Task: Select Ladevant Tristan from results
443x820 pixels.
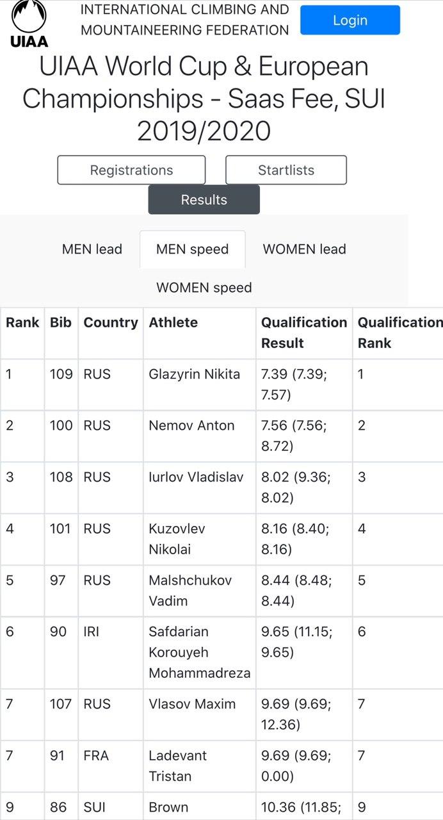Action: (177, 766)
